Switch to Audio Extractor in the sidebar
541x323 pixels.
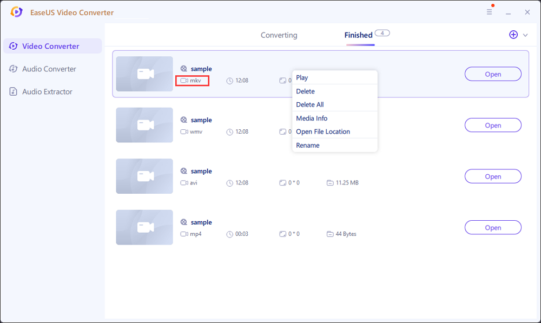[x=47, y=91]
